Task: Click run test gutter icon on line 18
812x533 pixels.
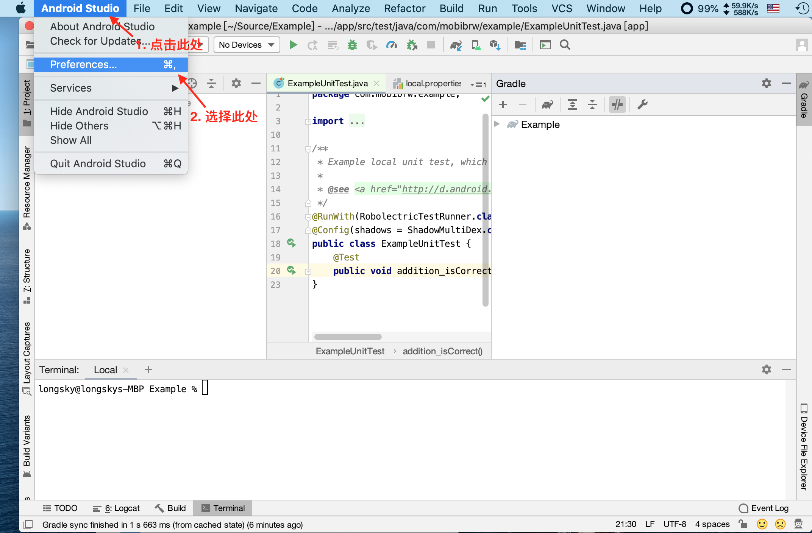Action: tap(291, 243)
